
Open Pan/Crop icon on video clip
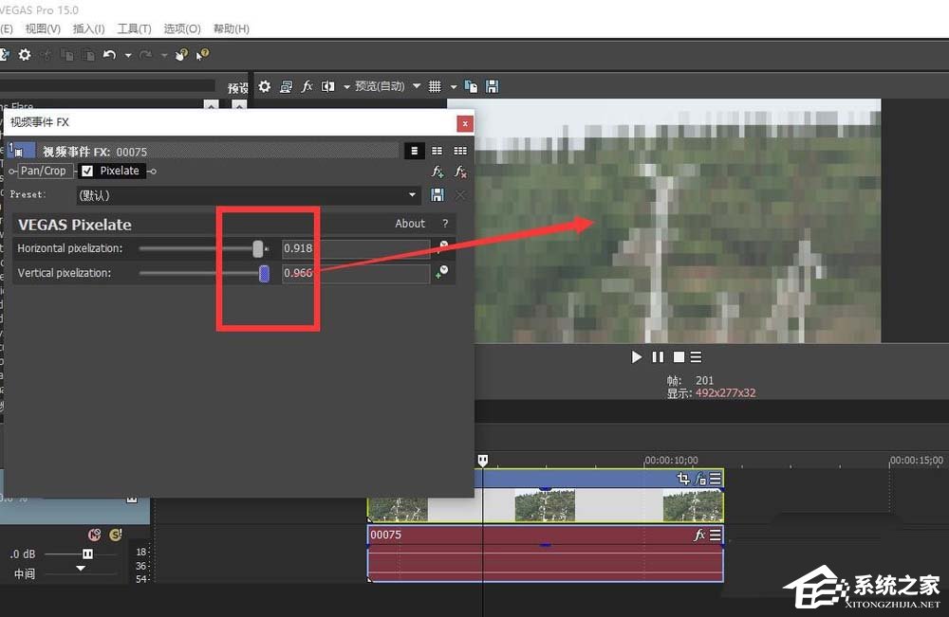682,480
